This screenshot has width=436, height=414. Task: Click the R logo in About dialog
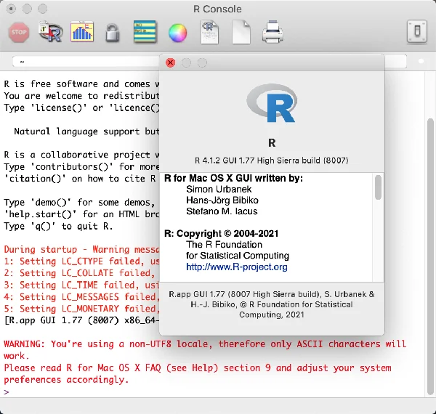[272, 103]
